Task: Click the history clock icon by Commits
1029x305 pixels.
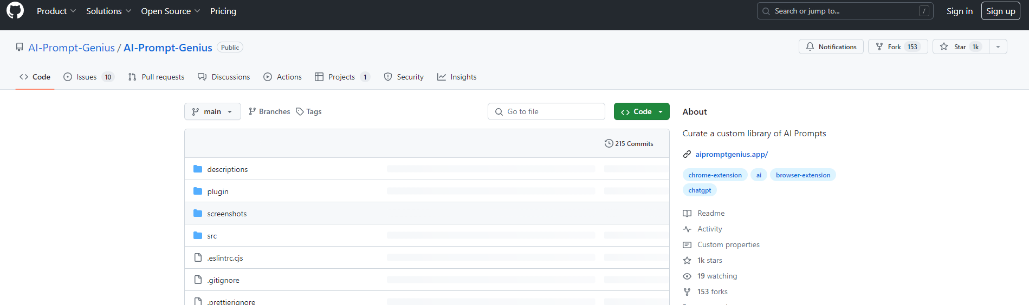Action: pos(609,143)
